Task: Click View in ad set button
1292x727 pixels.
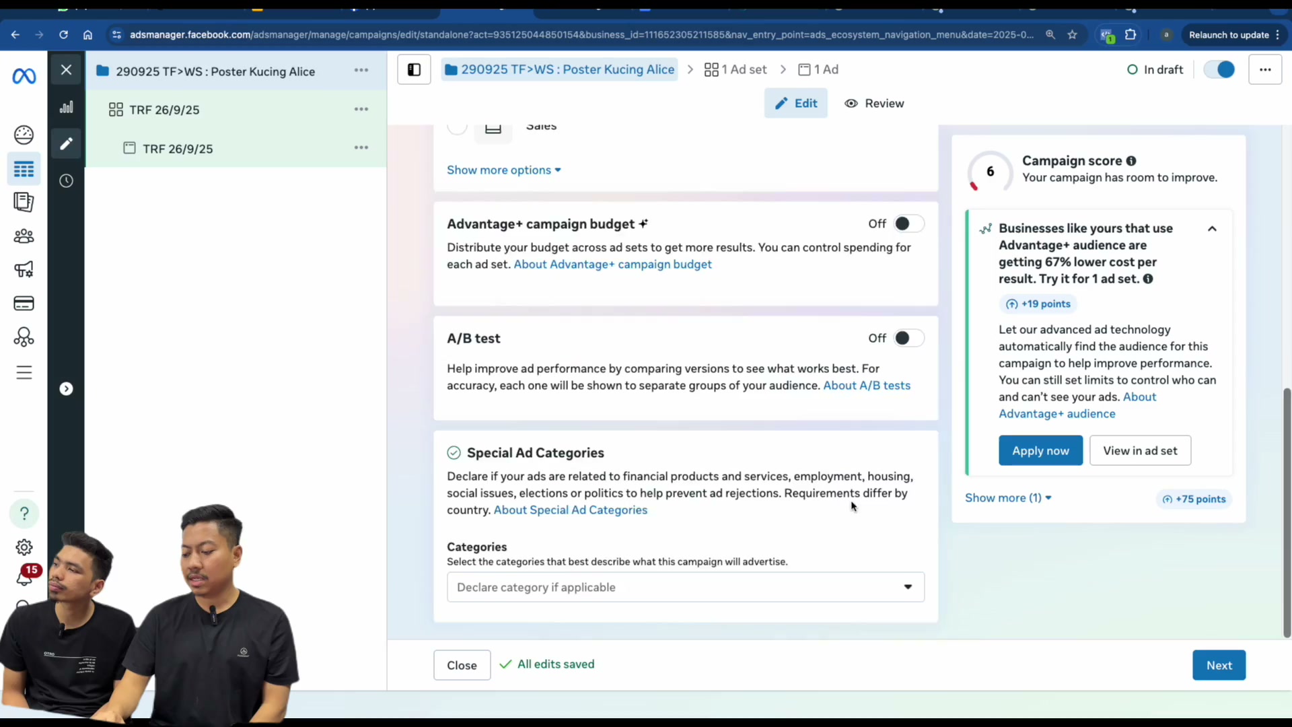Action: (x=1140, y=451)
